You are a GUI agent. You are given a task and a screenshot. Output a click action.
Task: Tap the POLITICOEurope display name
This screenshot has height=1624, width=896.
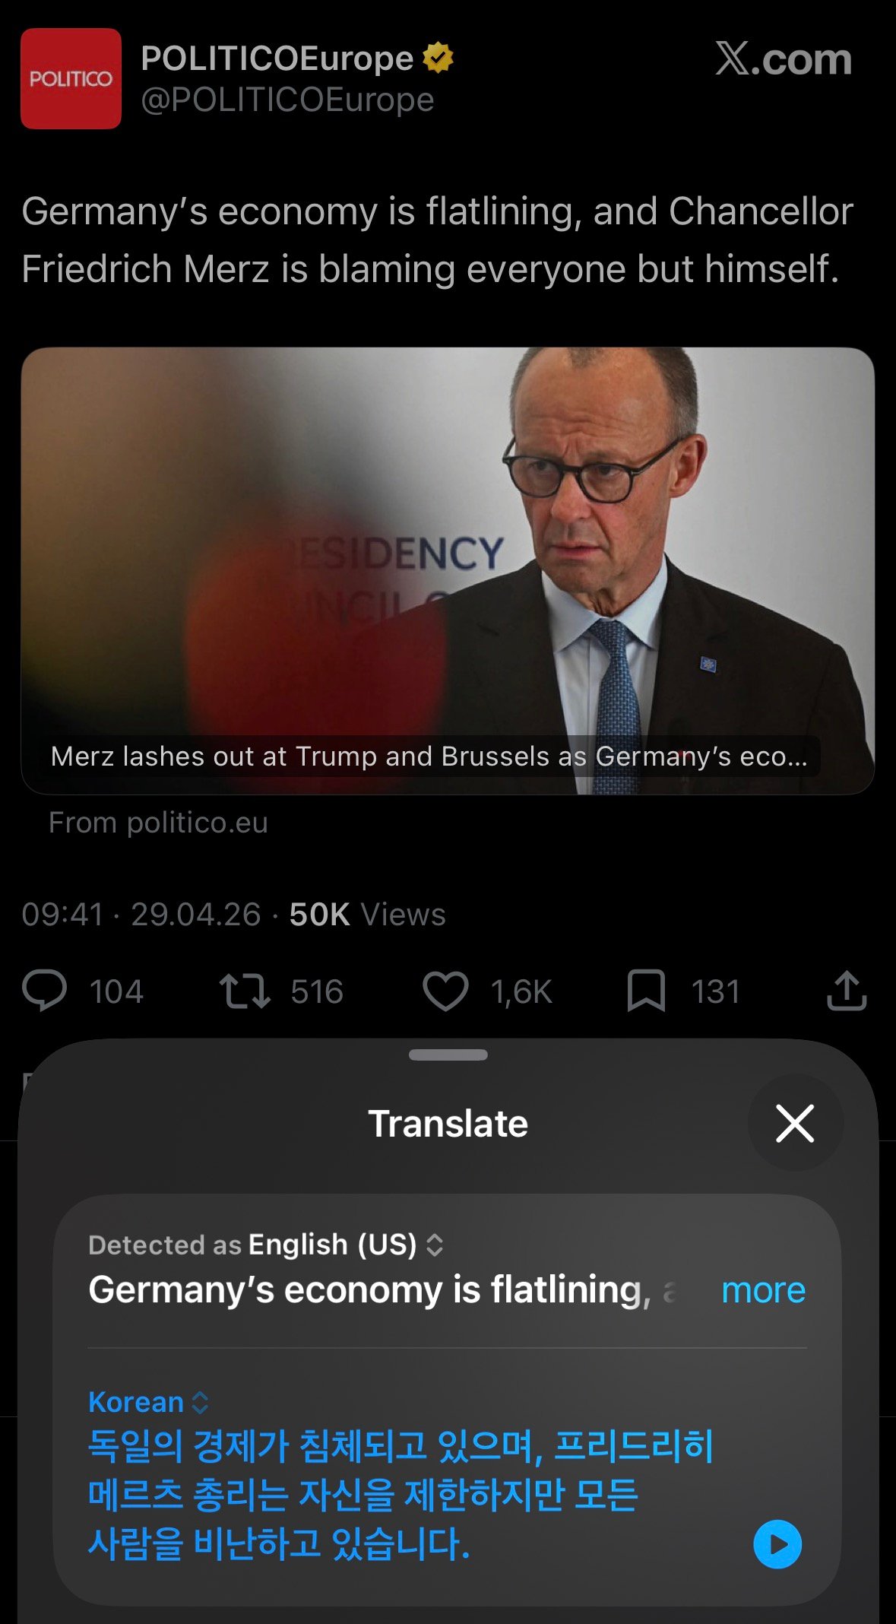click(277, 59)
